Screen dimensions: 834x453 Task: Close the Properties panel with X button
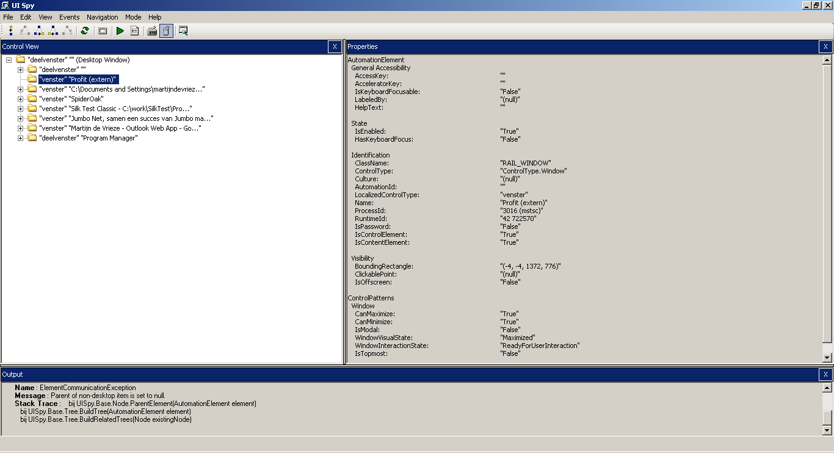tap(825, 46)
